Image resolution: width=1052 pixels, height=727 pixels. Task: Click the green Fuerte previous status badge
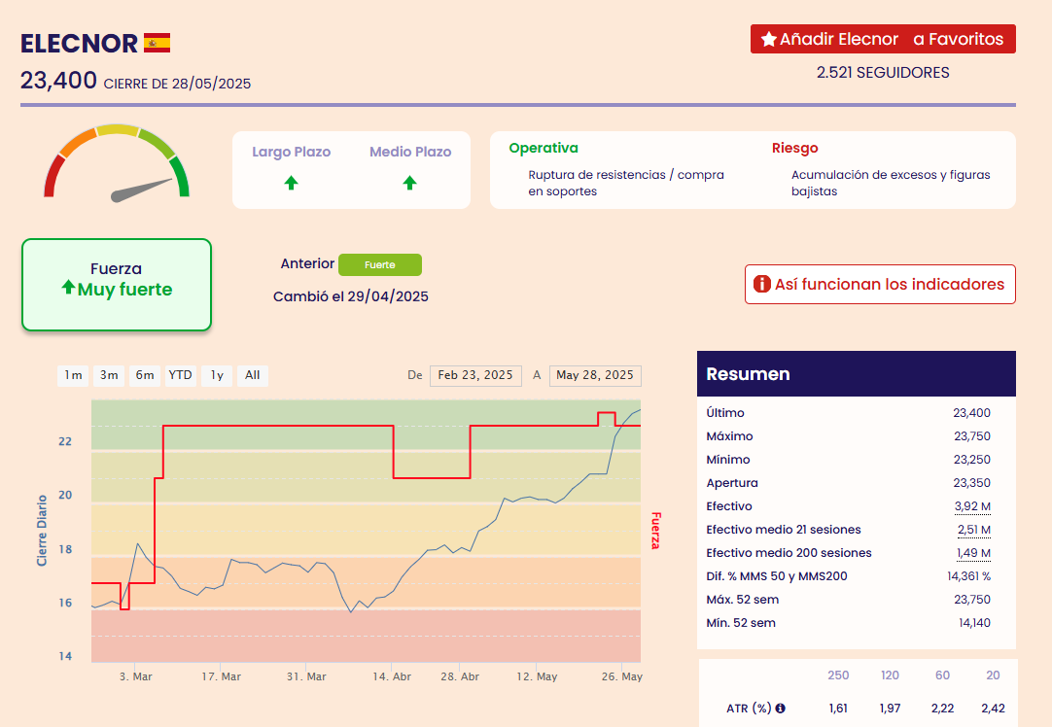tap(379, 264)
